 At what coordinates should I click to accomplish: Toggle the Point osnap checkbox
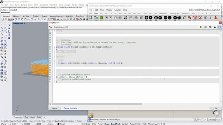(x=15, y=121)
